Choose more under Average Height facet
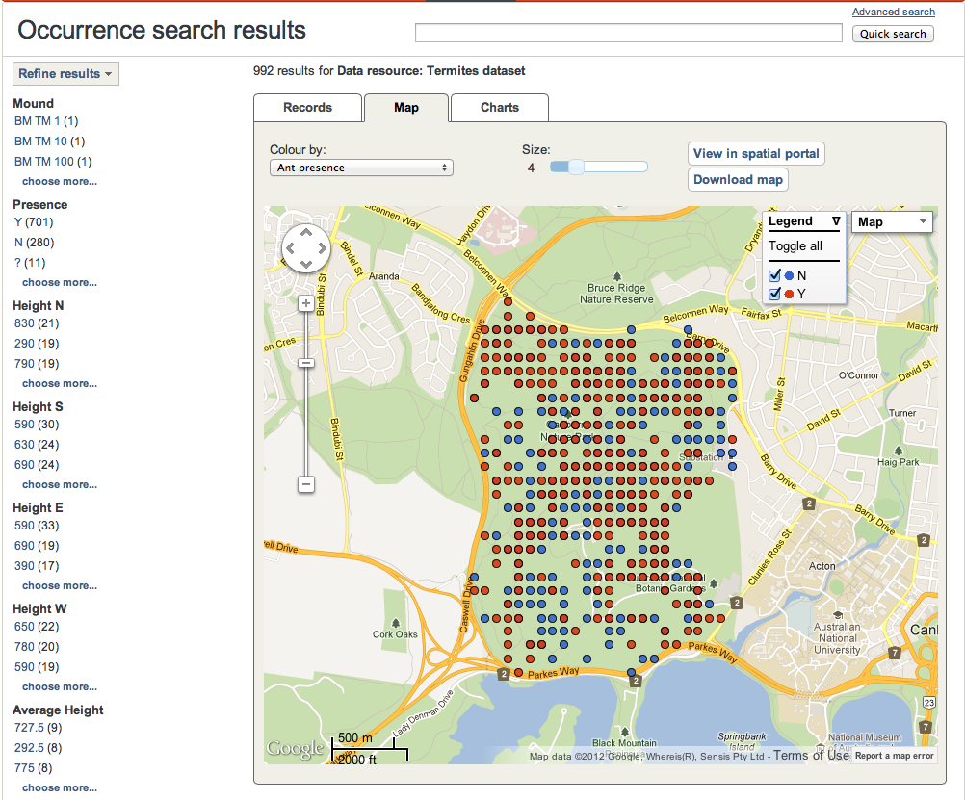965x800 pixels. tap(60, 787)
